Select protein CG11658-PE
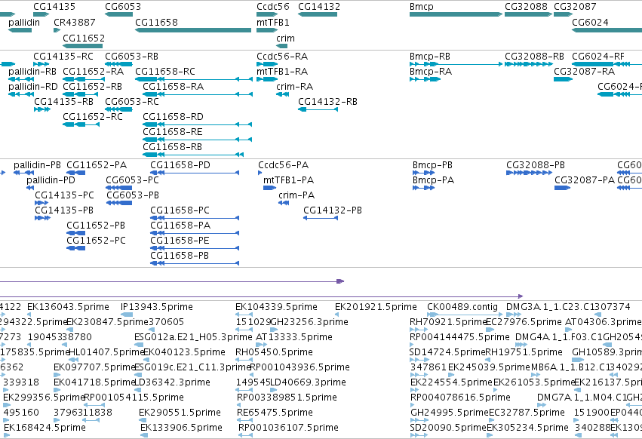This screenshot has width=642, height=439. 195,248
